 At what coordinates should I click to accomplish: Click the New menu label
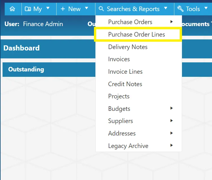coord(74,9)
